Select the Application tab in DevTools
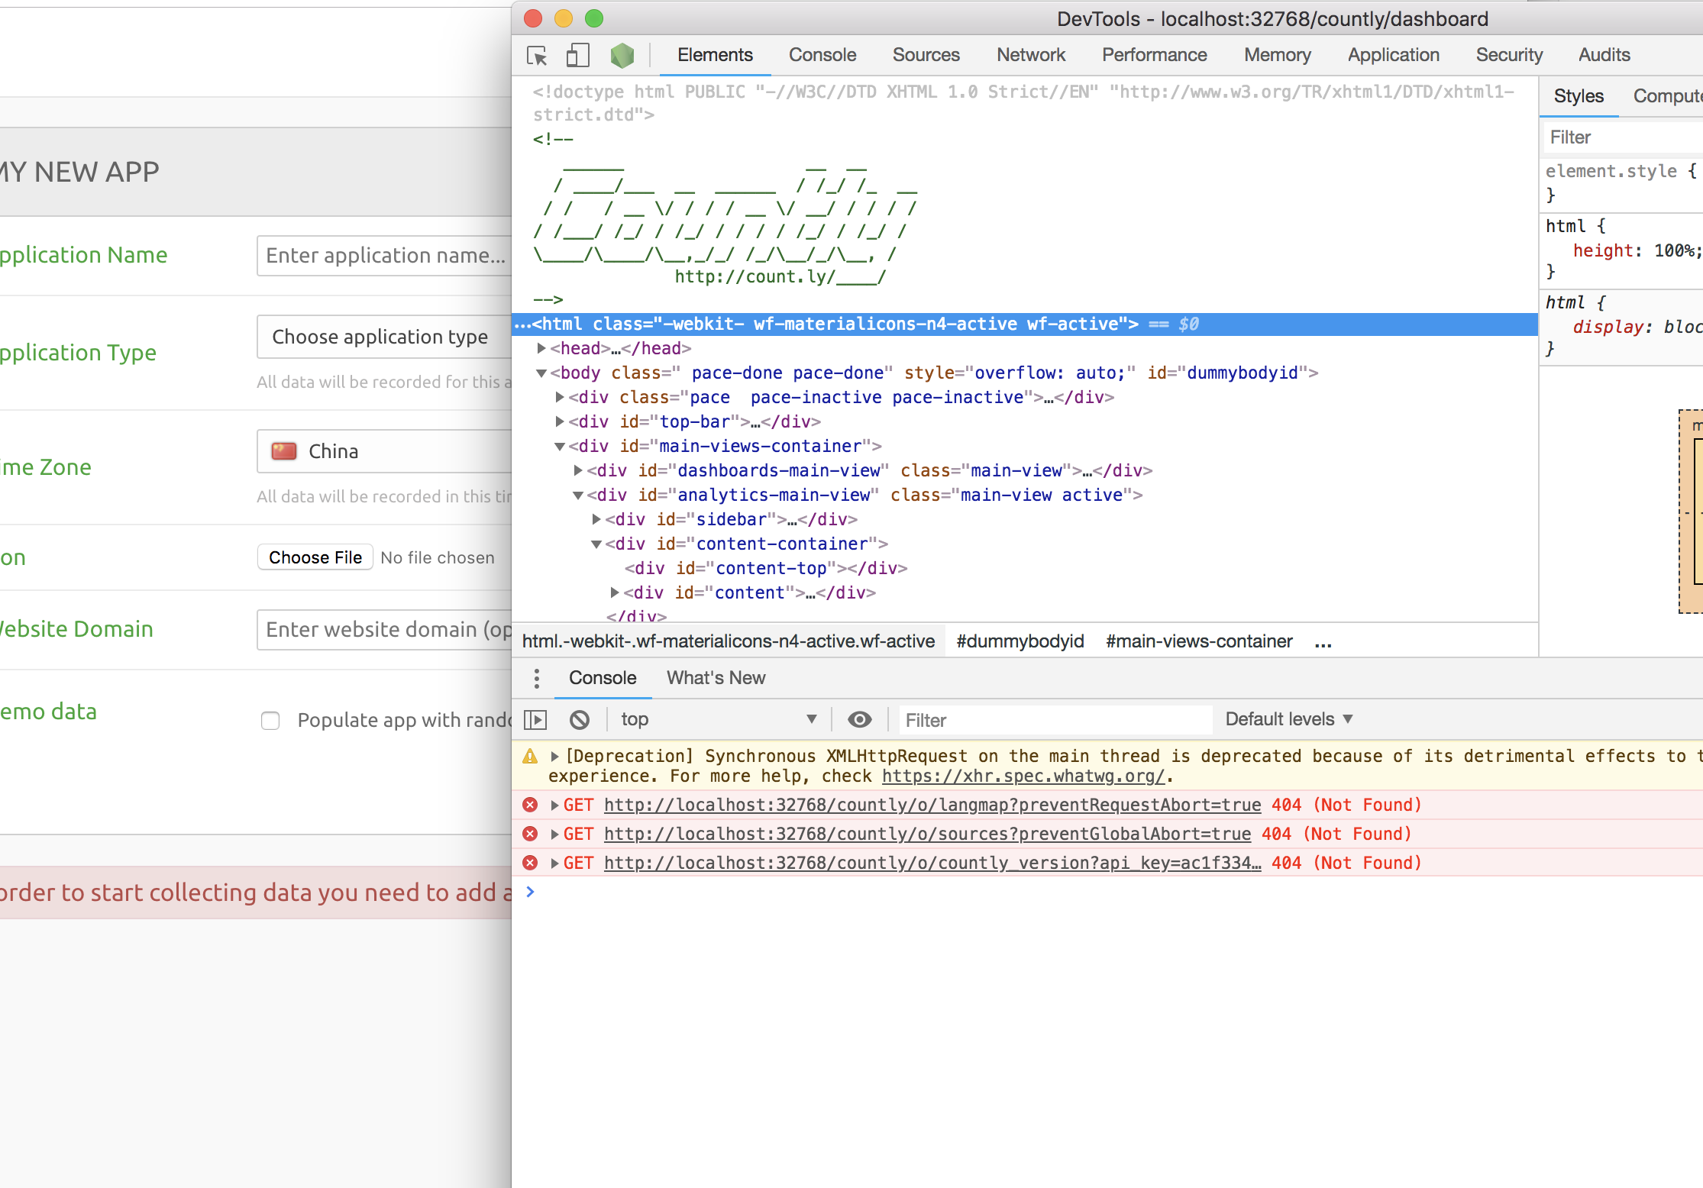The width and height of the screenshot is (1703, 1188). coord(1393,55)
